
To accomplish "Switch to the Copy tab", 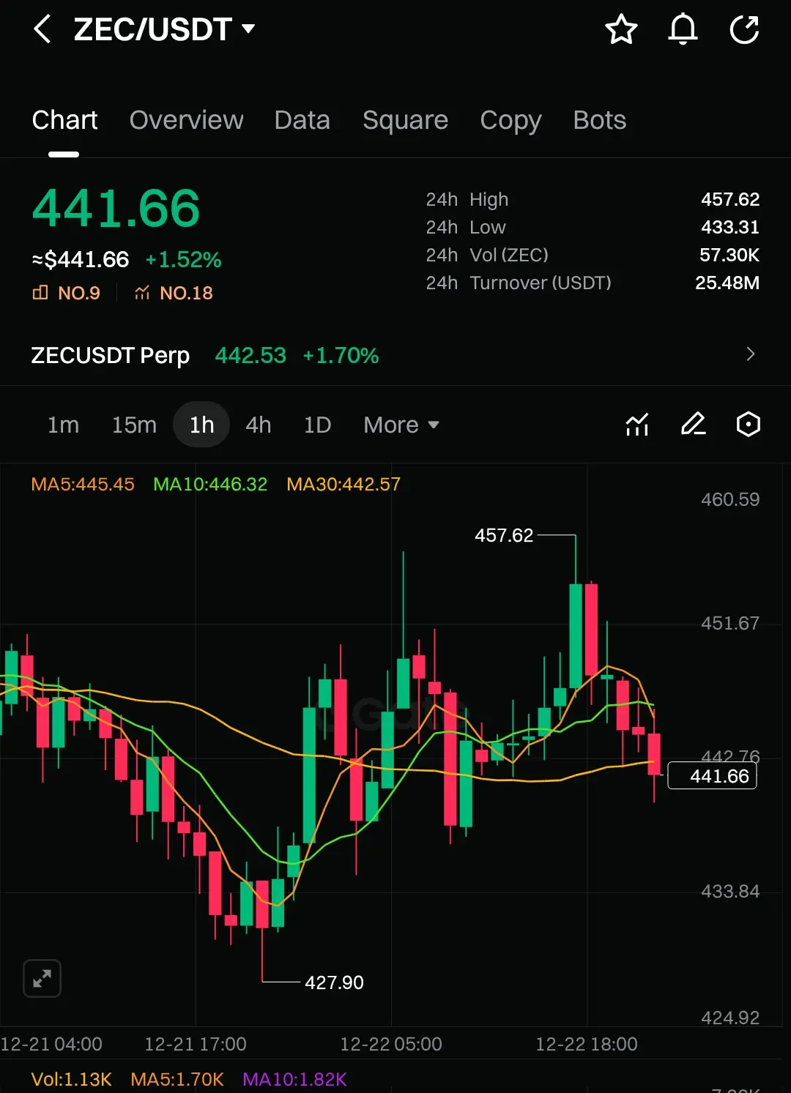I will pos(510,120).
